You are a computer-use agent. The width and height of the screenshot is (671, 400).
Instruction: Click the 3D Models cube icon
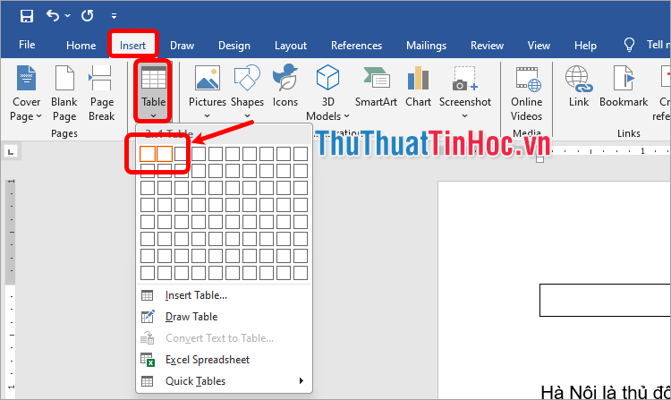point(327,78)
